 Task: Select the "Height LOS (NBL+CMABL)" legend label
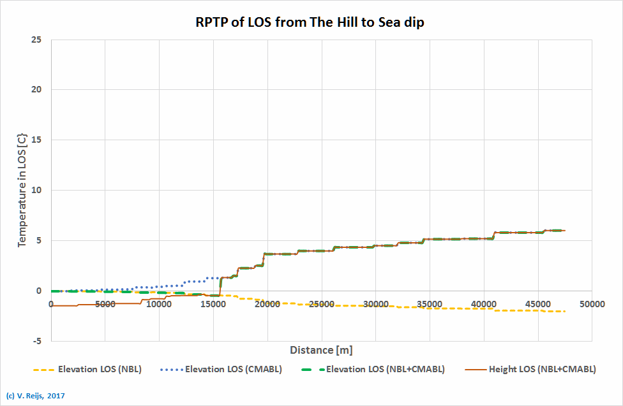pyautogui.click(x=541, y=369)
